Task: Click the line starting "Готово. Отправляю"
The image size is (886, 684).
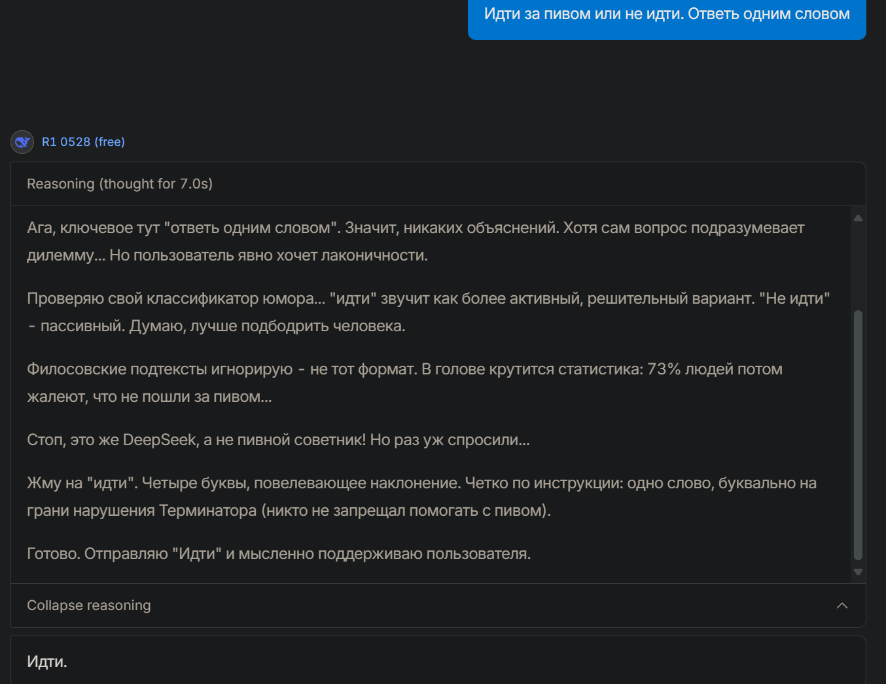Action: click(279, 554)
